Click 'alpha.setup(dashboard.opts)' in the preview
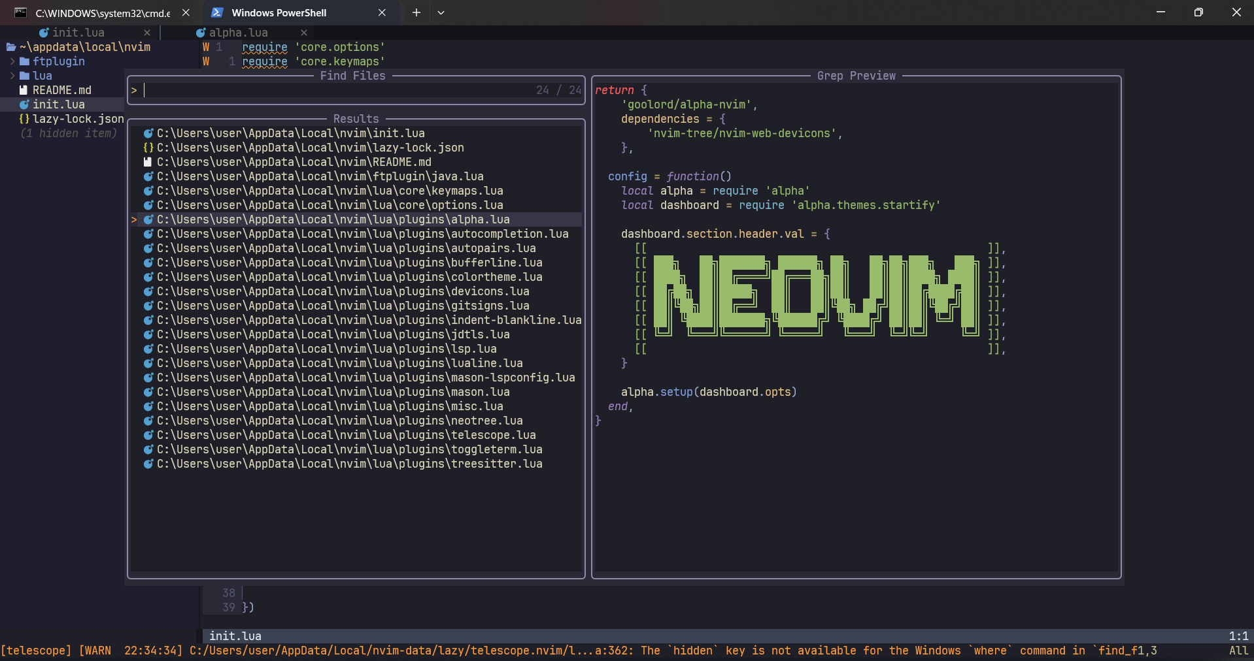 709,392
